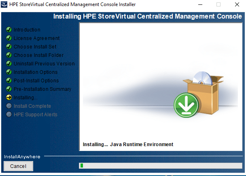The width and height of the screenshot is (246, 176).
Task: Click the checkmark icon beside Choose Install Folder
Action: point(9,55)
